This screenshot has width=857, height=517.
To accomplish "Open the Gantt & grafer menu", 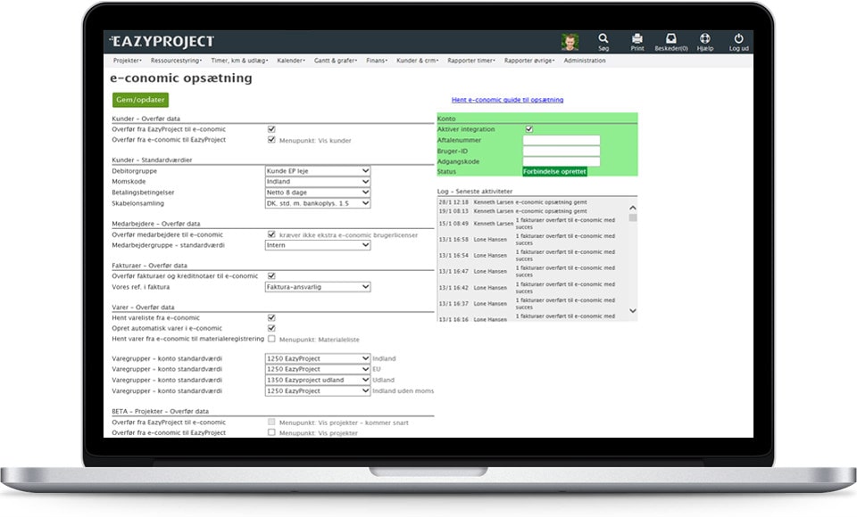I will click(337, 61).
